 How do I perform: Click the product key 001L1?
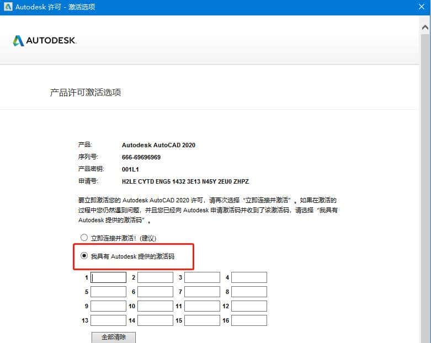point(130,169)
